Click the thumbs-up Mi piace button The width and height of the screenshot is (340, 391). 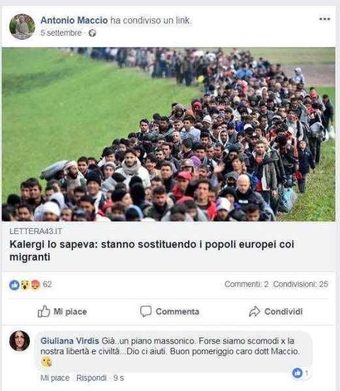pyautogui.click(x=62, y=311)
